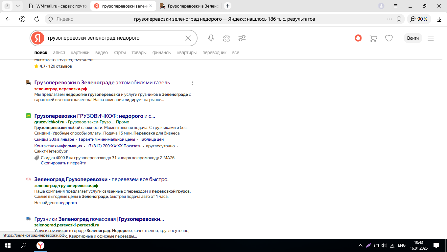
Task: Show phone number +7 (812) 200-XX-XX
Action: click(x=114, y=146)
